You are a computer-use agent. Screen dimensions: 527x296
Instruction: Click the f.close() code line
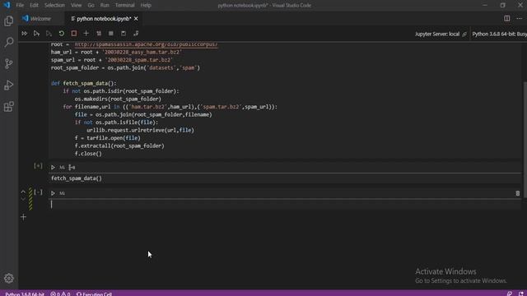pyautogui.click(x=88, y=154)
